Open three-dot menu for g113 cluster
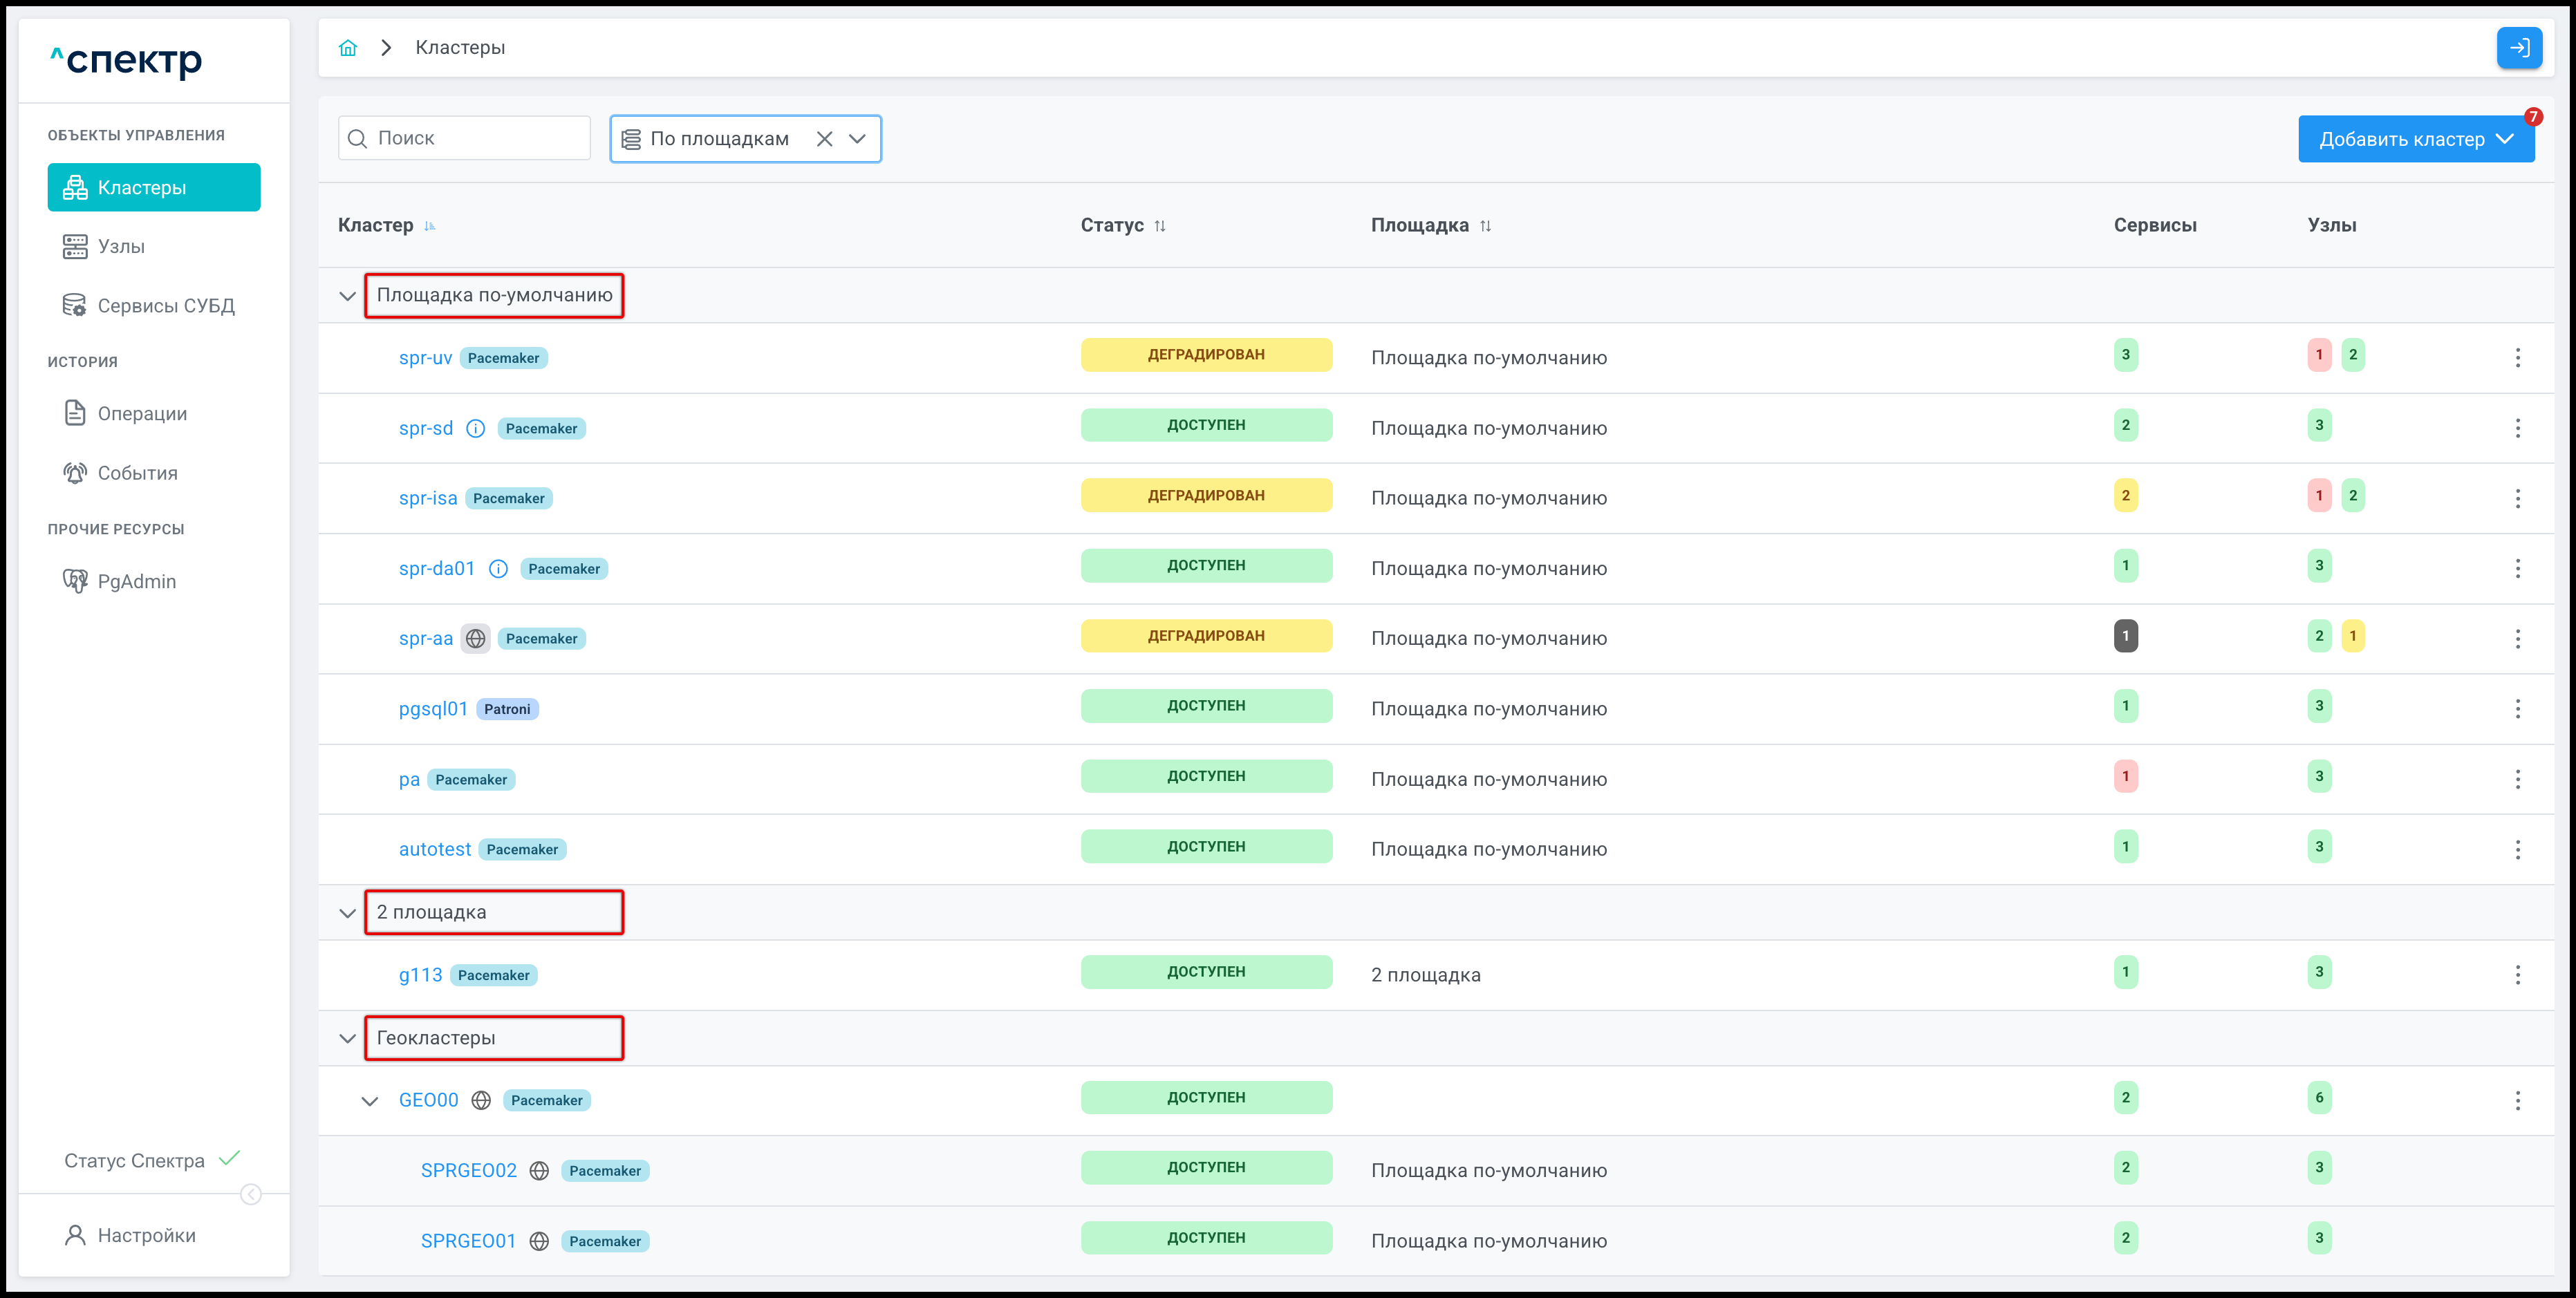Screen dimensions: 2576x1298 (2517, 975)
